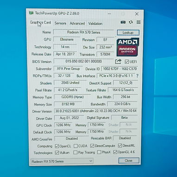Click the Close button at bottom
This screenshot has height=177, width=177.
(x=129, y=160)
